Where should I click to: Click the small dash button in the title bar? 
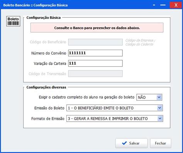click(x=154, y=5)
